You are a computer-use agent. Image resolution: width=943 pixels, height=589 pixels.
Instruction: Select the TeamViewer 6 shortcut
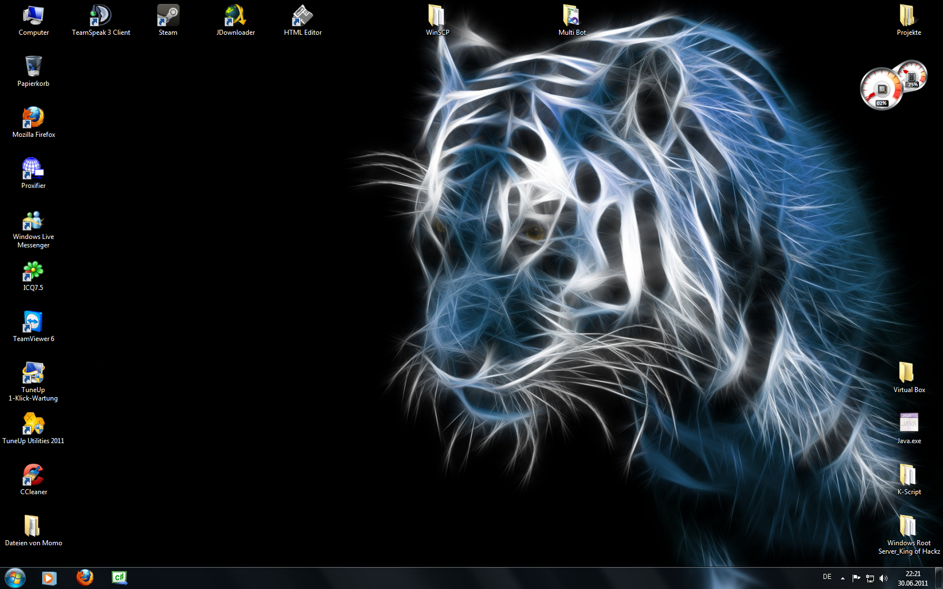(x=34, y=327)
